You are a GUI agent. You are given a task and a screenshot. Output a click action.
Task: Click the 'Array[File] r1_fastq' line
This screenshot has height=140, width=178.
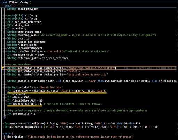[x=22, y=16]
